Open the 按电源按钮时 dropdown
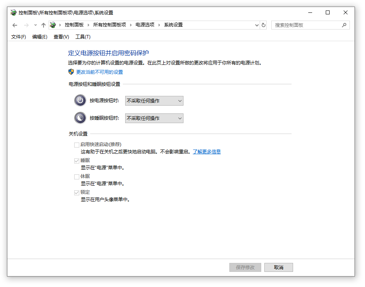 [x=154, y=101]
